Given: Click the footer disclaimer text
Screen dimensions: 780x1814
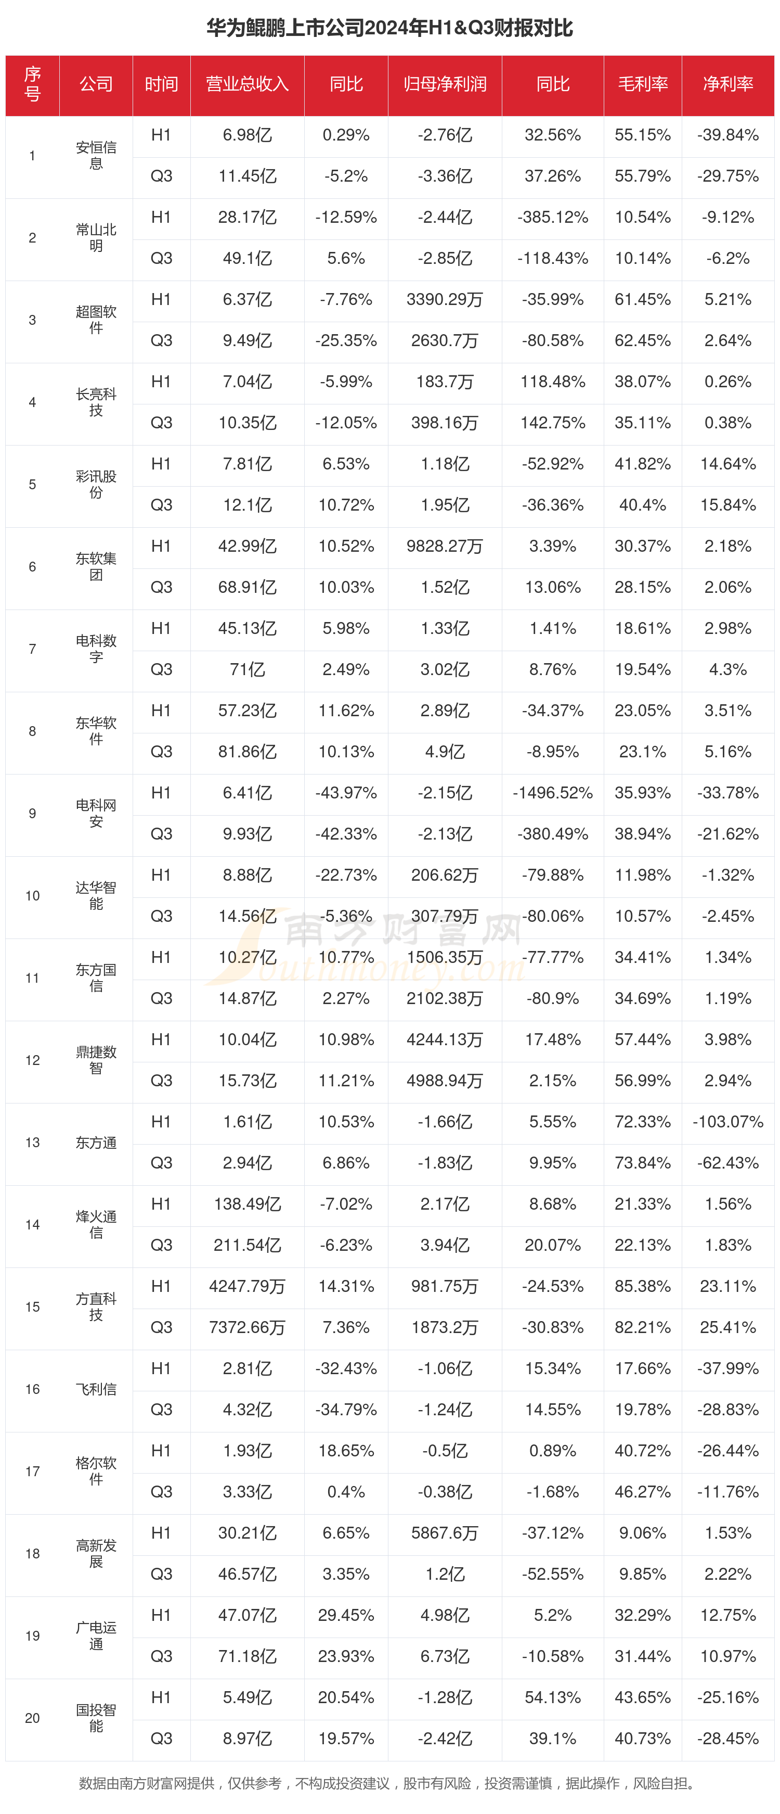Looking at the screenshot, I should pos(389,1783).
